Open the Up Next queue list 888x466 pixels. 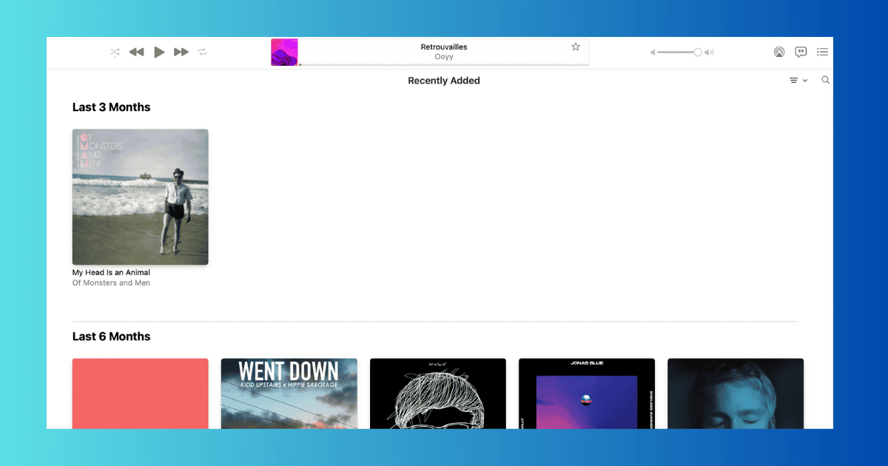coord(822,53)
